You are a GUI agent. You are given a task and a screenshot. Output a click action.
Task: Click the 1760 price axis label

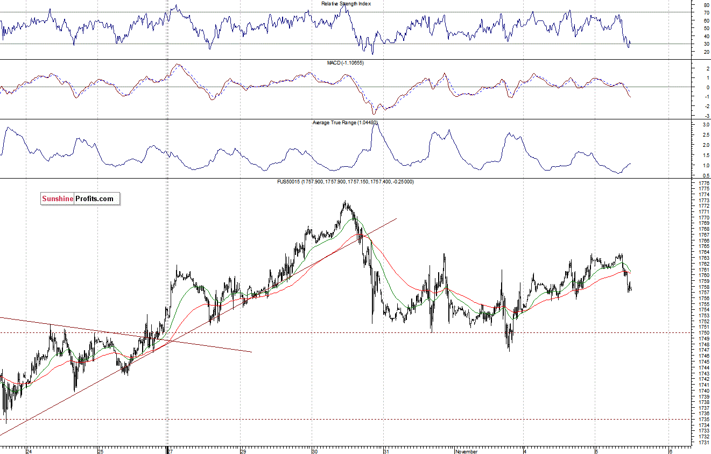click(x=703, y=275)
